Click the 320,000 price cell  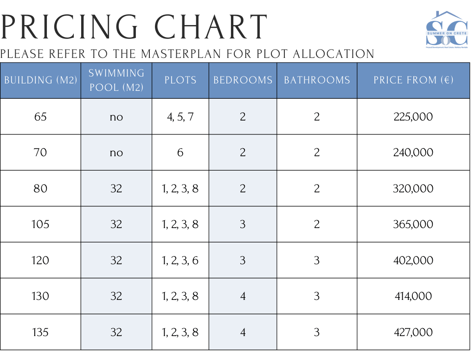click(413, 189)
